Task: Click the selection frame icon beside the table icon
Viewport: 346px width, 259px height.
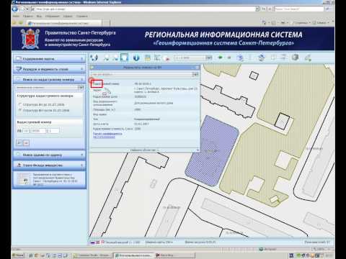Action: point(157,58)
